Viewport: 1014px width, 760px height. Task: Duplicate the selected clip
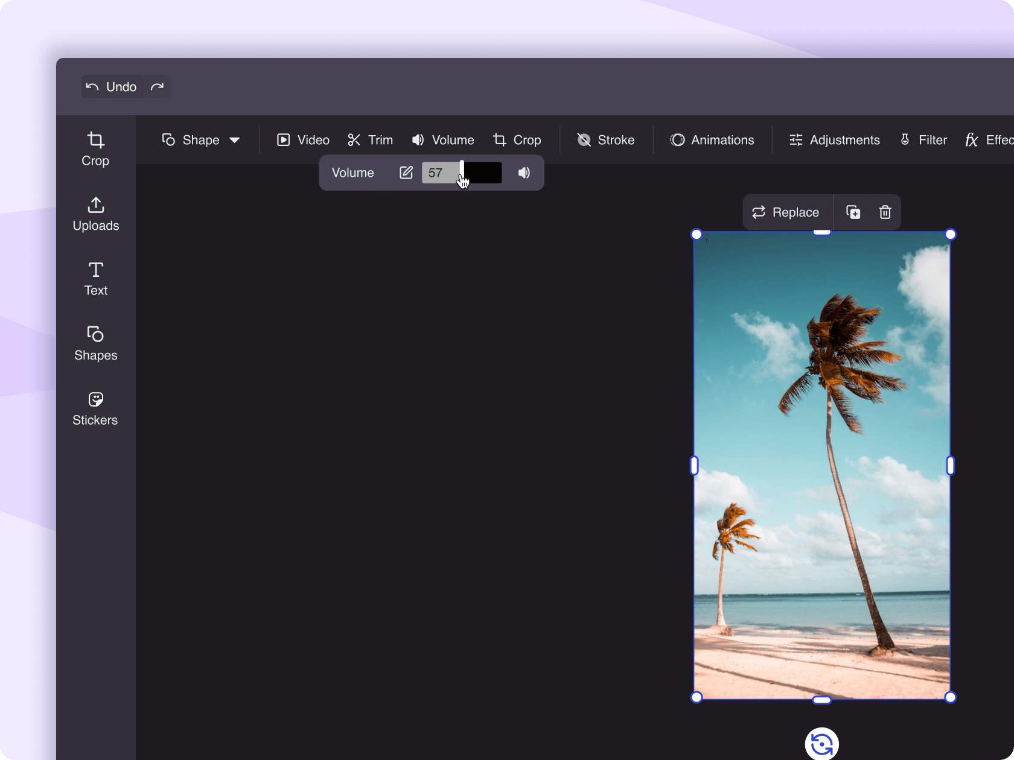coord(853,212)
